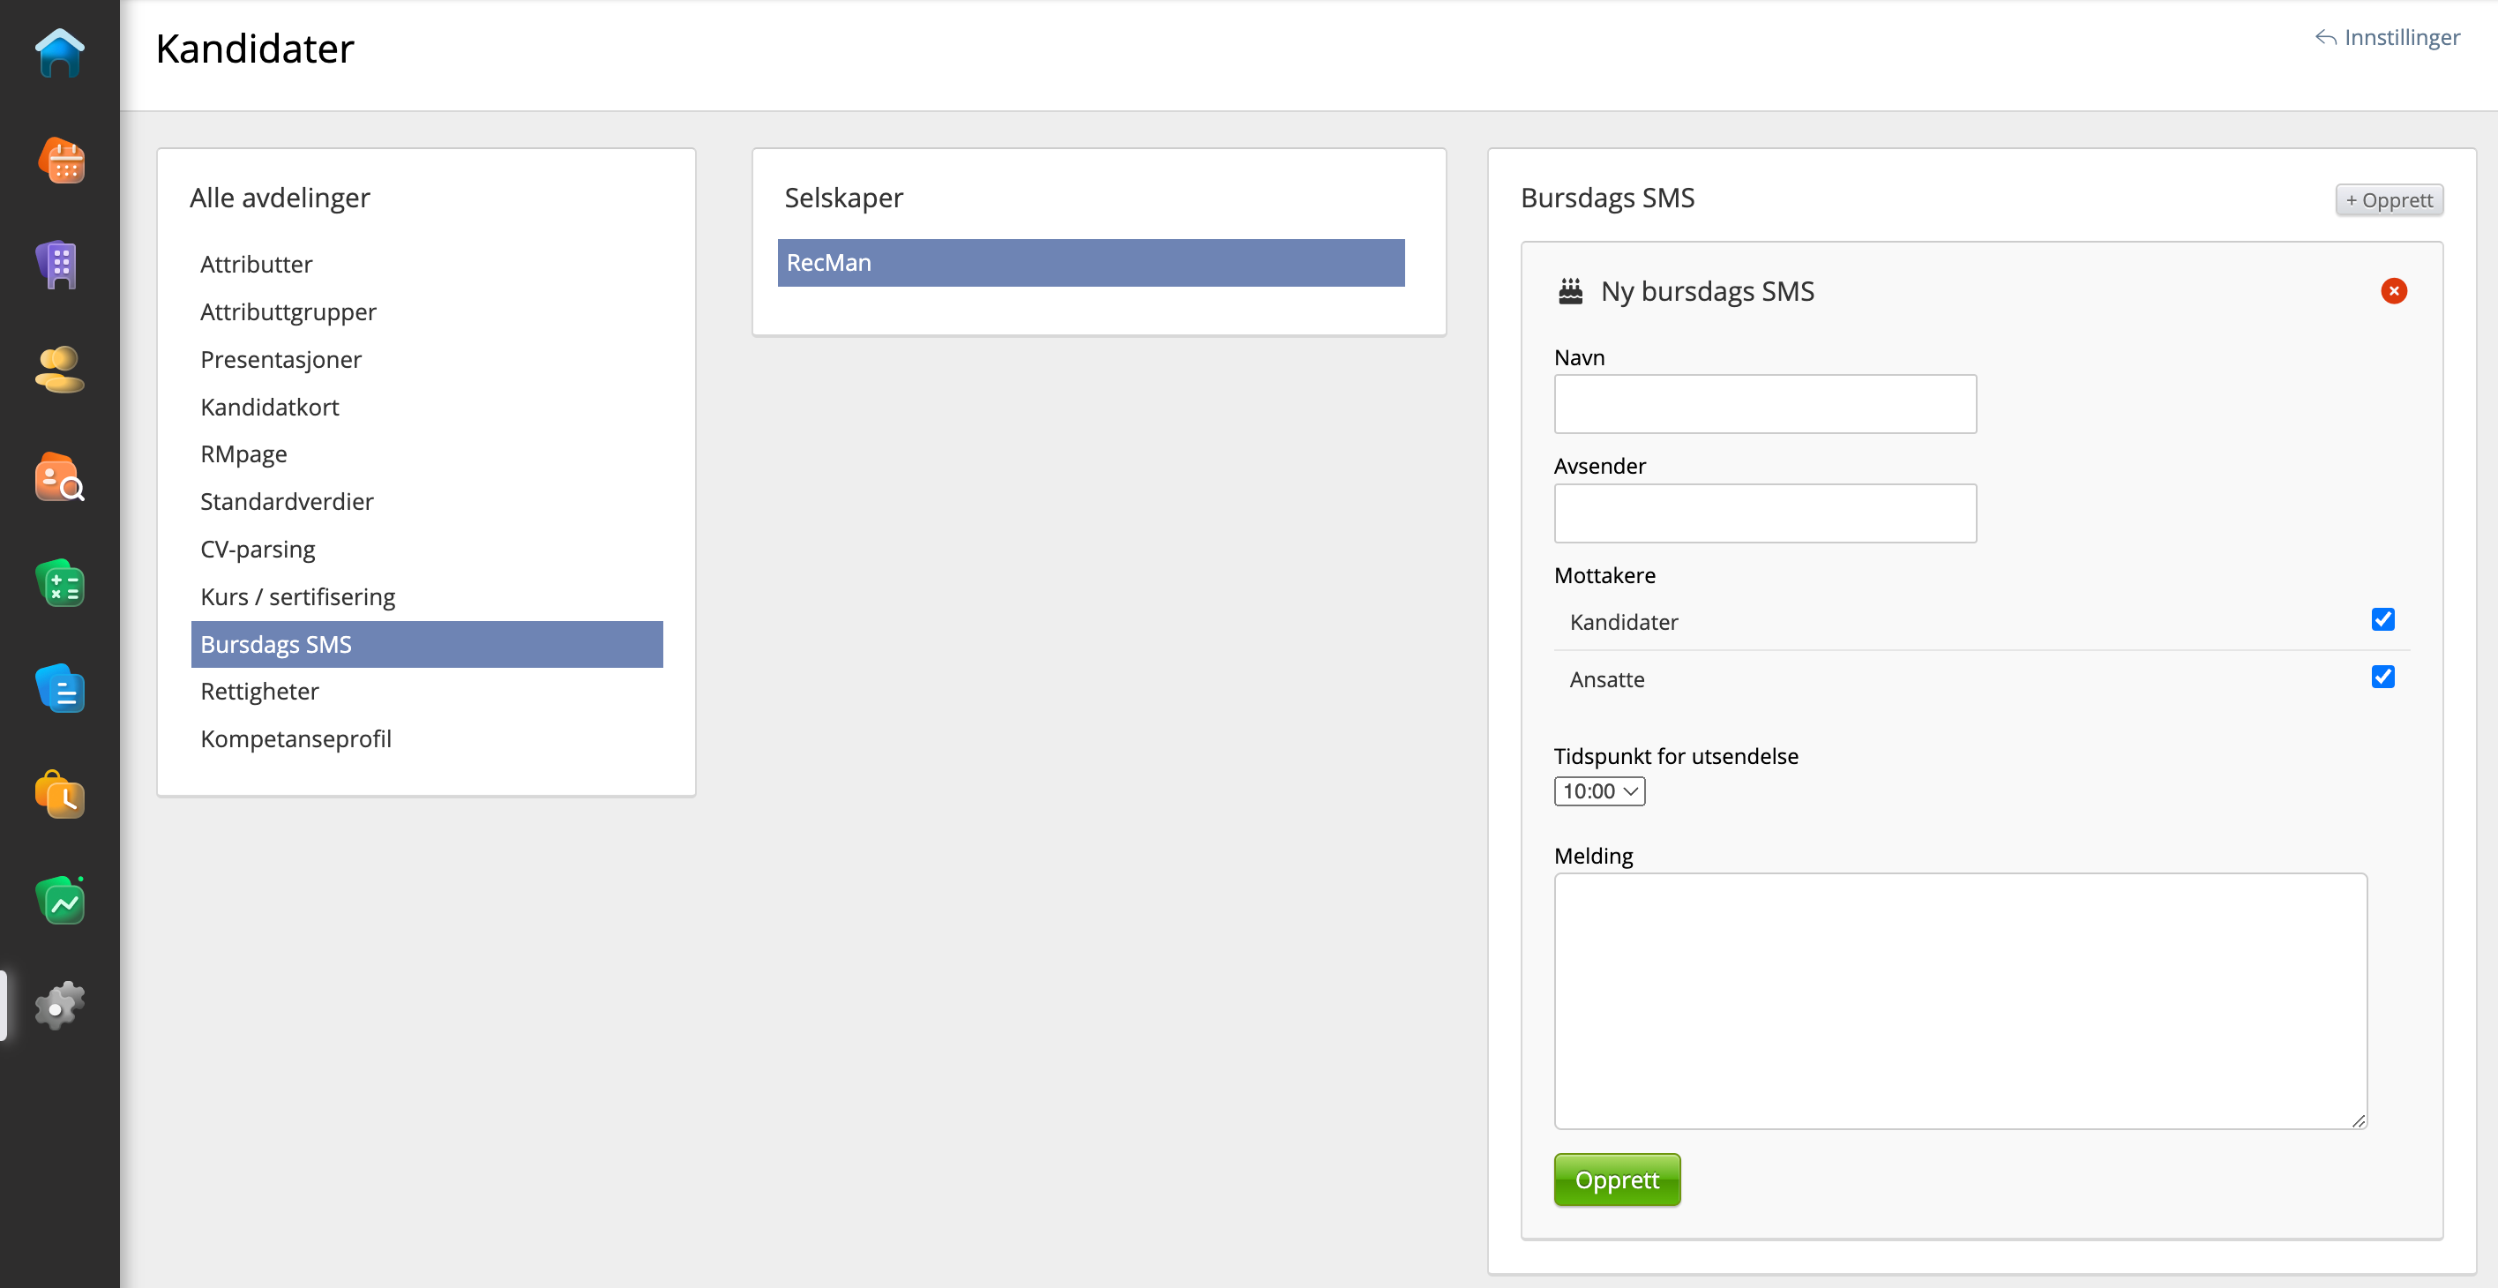Open the blue documents icon

coord(61,690)
